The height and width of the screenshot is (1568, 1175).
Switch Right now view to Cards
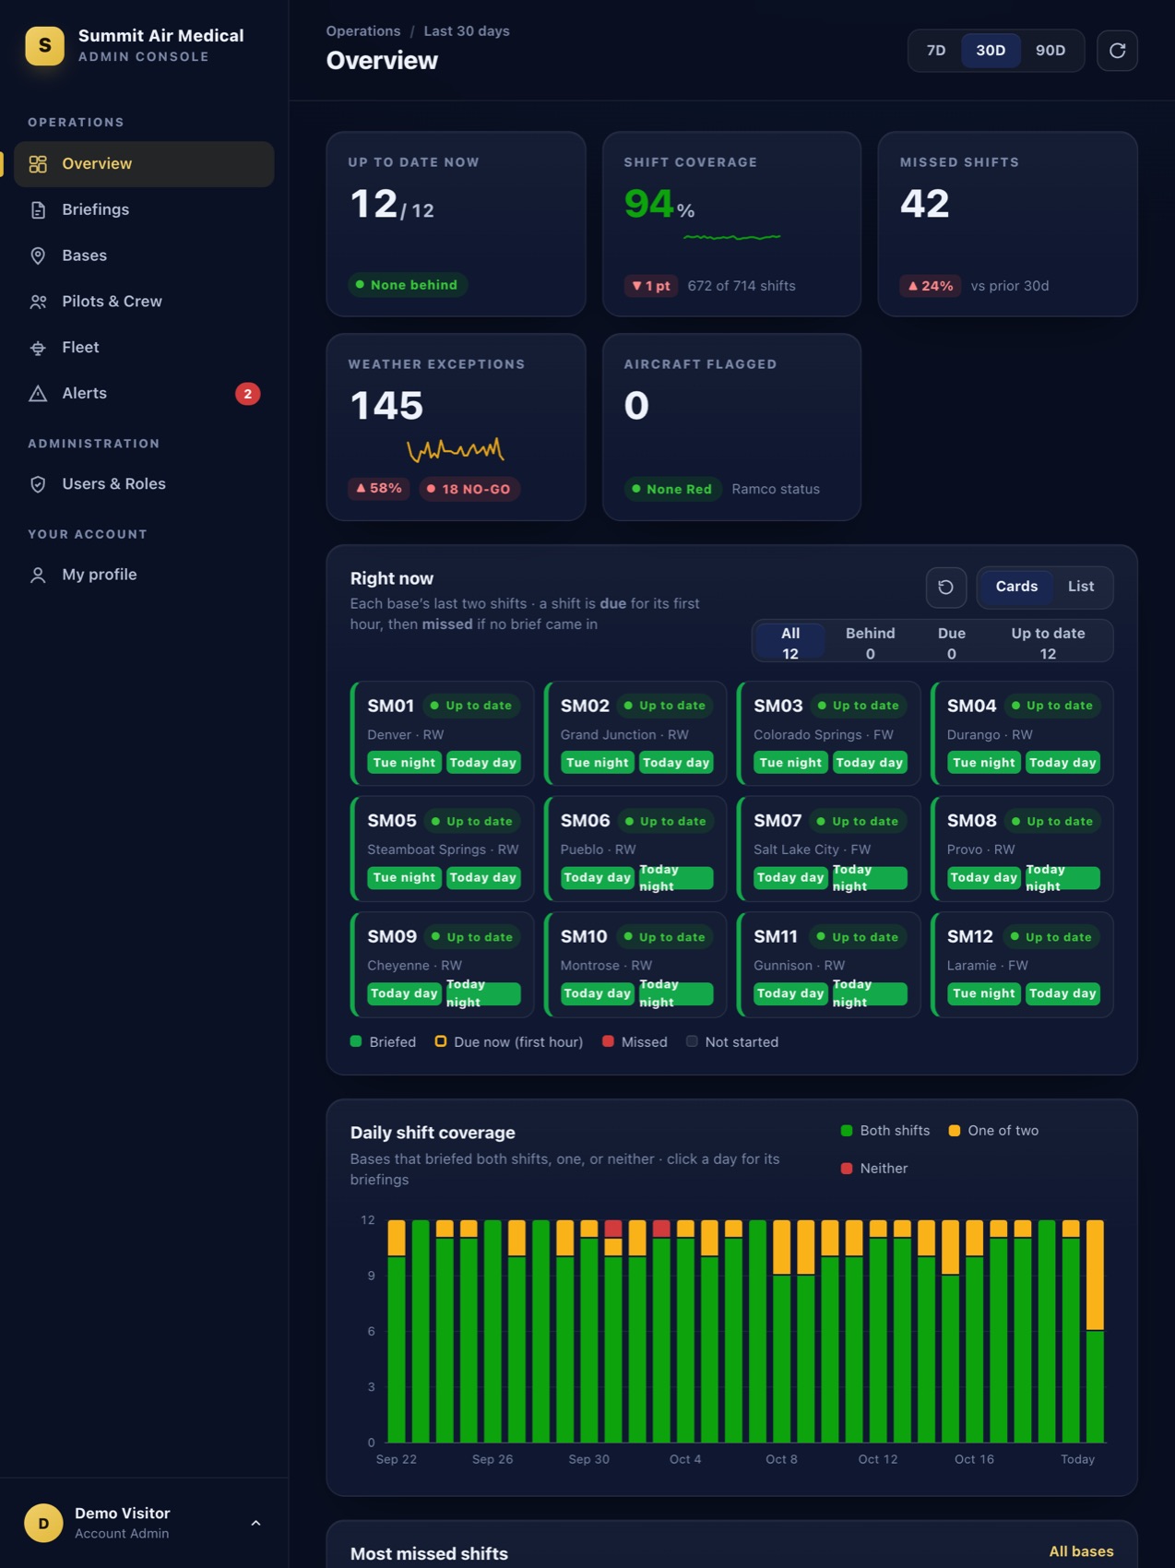tap(1016, 587)
